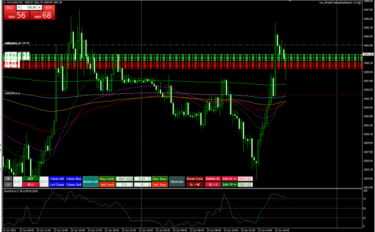Image resolution: width=375 pixels, height=232 pixels.
Task: Click the SL + 1 button
Action: [213, 185]
